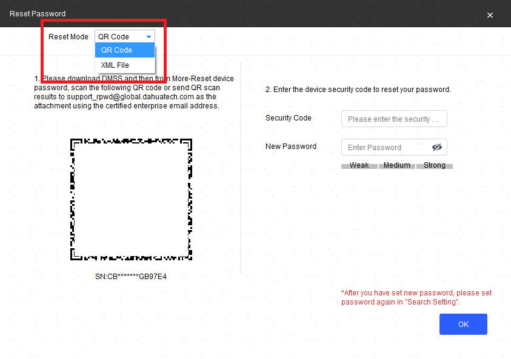
Task: Close the Reset Password dialog
Action: pos(490,15)
